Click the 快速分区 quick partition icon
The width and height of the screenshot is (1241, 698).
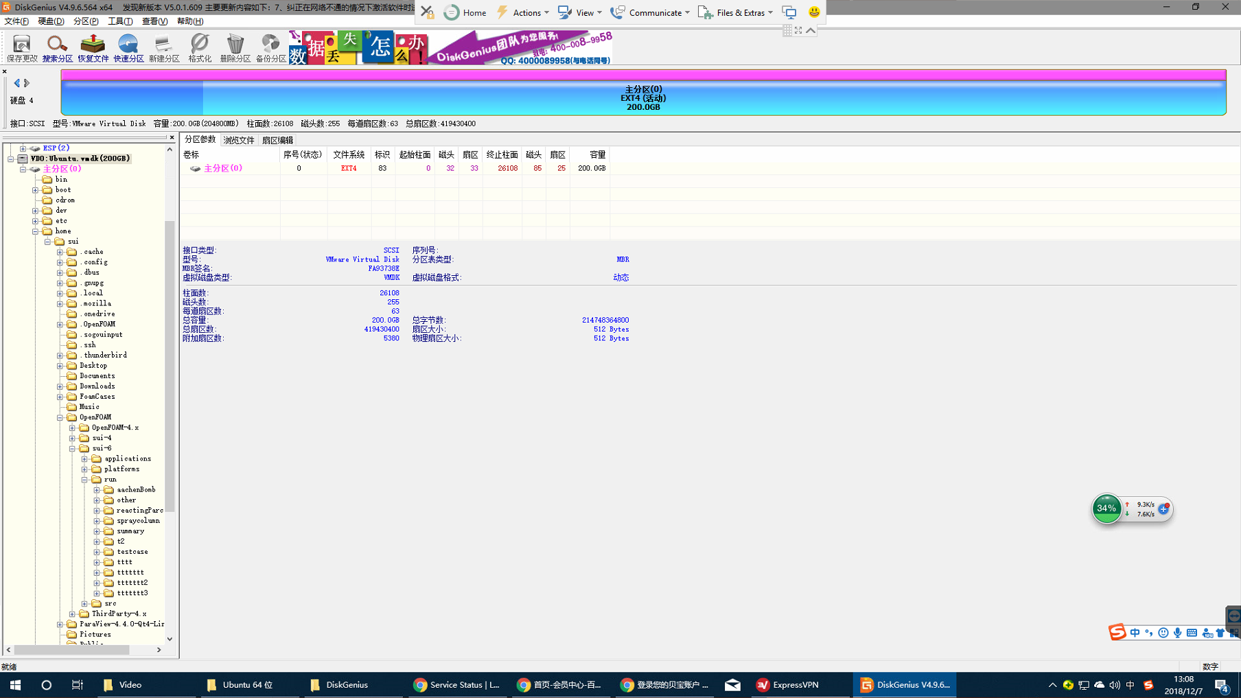pos(128,48)
